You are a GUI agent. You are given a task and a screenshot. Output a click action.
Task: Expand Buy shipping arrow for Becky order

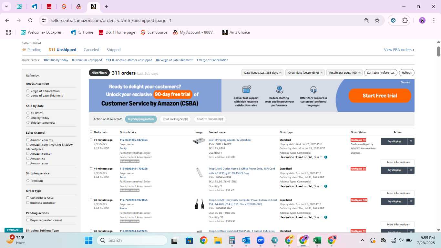pyautogui.click(x=411, y=141)
